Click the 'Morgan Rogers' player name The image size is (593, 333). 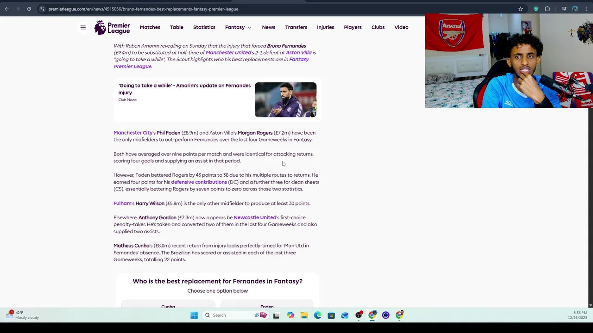click(x=255, y=133)
